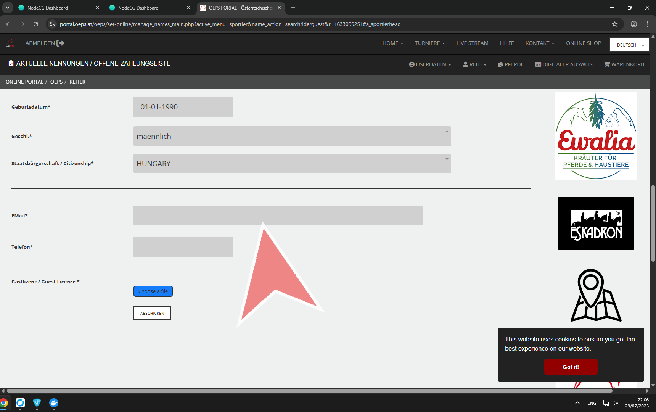Switch to first NodeCG Dashboard tab
This screenshot has width=656, height=412.
pyautogui.click(x=57, y=8)
